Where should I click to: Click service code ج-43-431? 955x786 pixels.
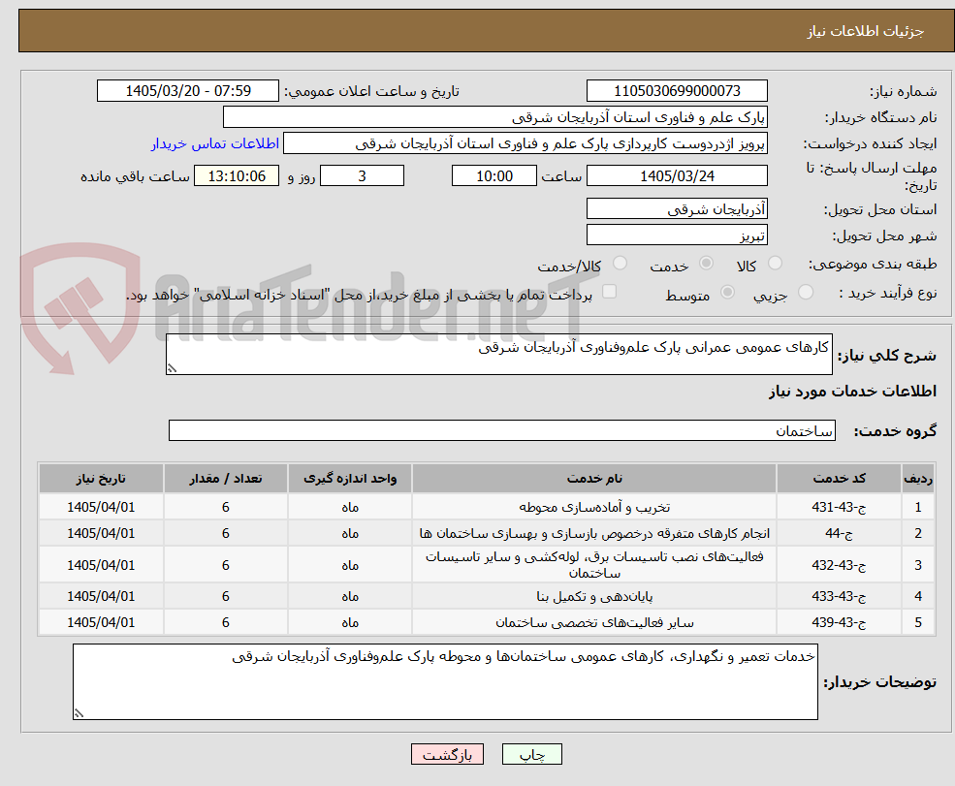(839, 507)
